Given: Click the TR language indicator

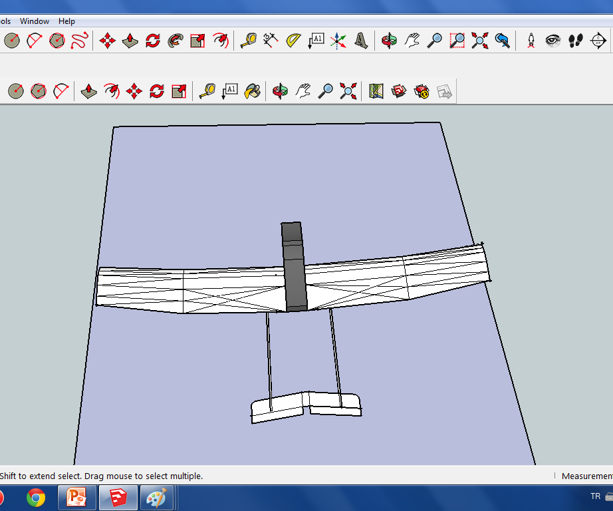Looking at the screenshot, I should pyautogui.click(x=595, y=496).
